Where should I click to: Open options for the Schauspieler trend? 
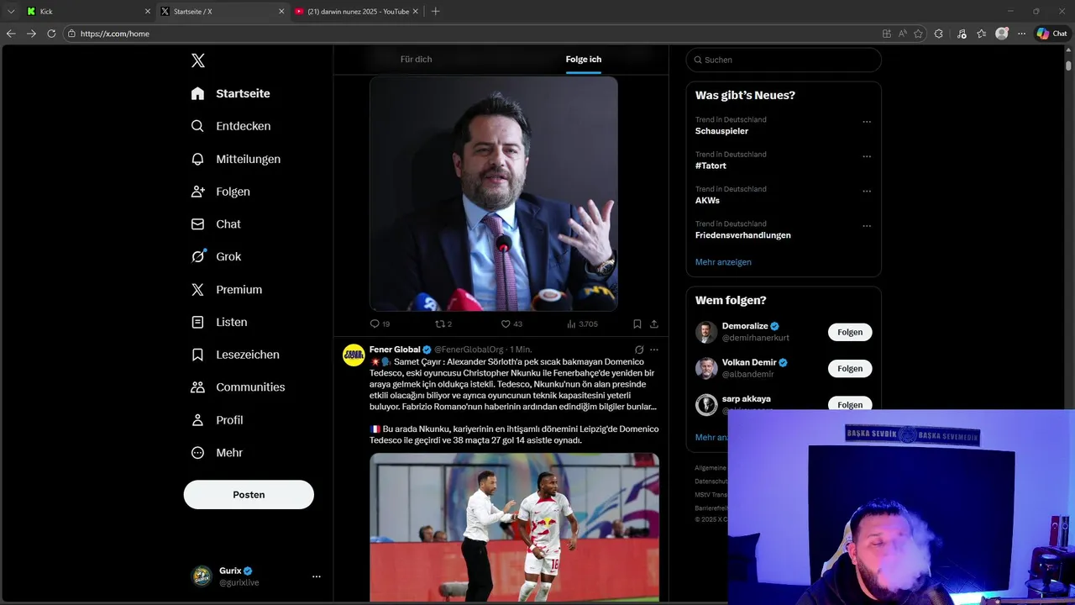pyautogui.click(x=867, y=122)
